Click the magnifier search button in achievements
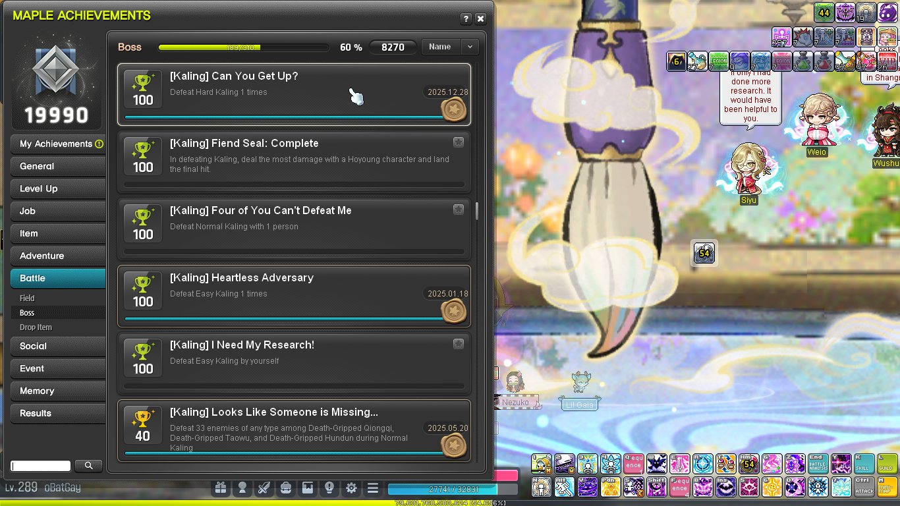The image size is (900, 506). point(88,466)
